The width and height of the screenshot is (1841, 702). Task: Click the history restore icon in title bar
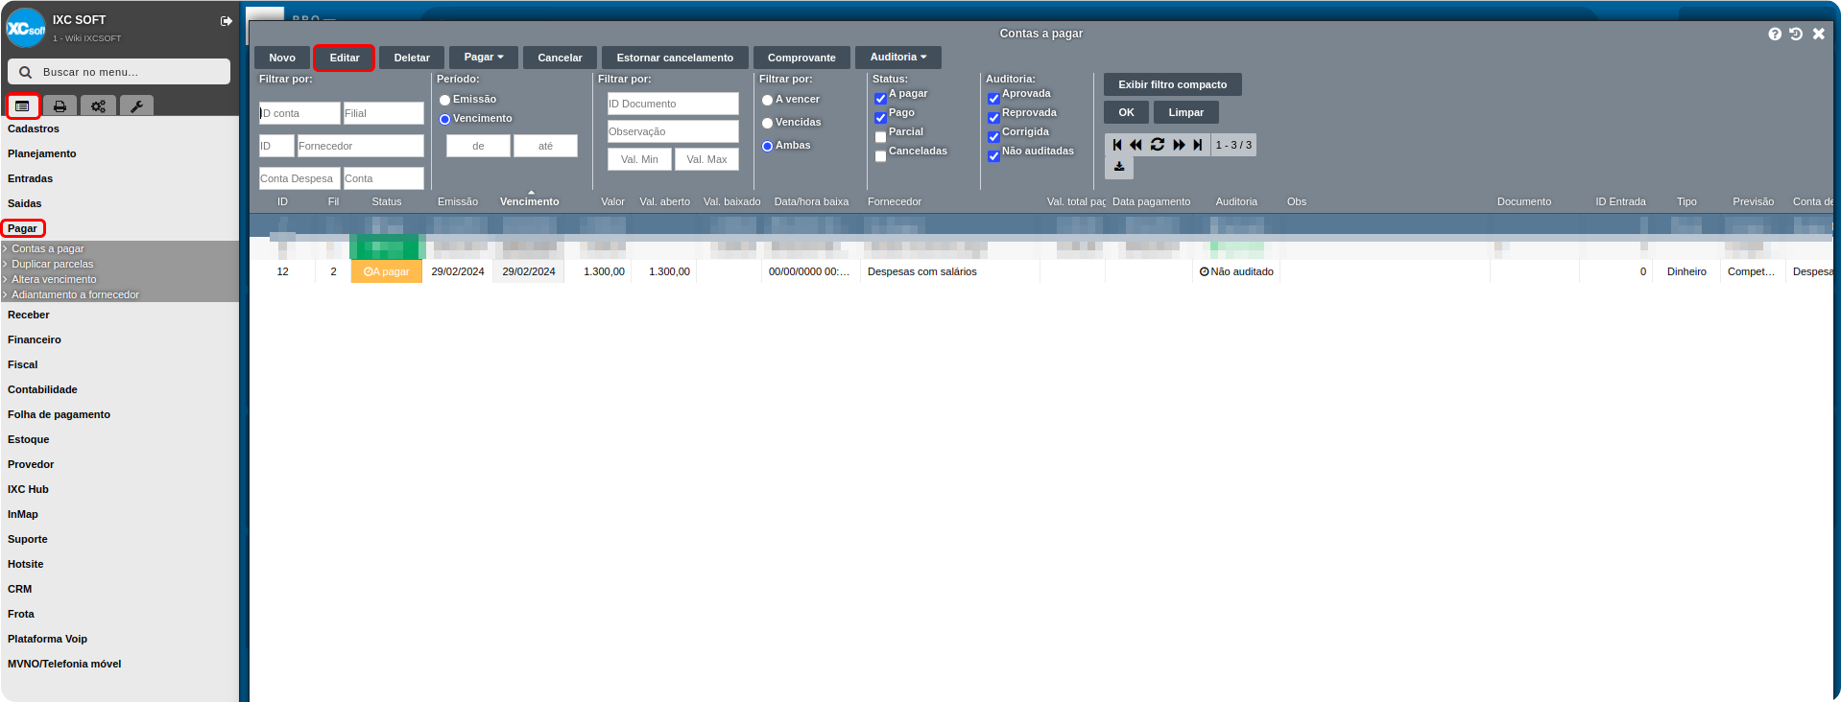point(1796,34)
